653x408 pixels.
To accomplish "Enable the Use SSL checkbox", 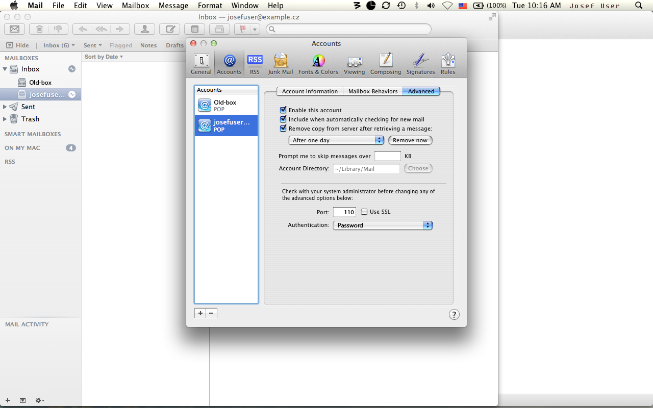I will [364, 212].
